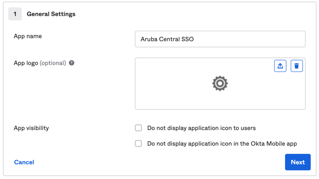
Task: Click the Cancel link
Action: click(24, 162)
